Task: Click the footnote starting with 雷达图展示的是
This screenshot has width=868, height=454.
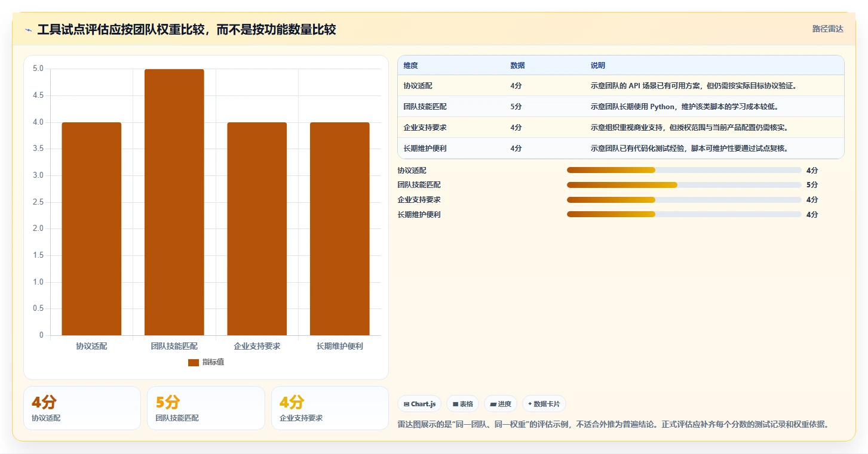Action: (614, 424)
